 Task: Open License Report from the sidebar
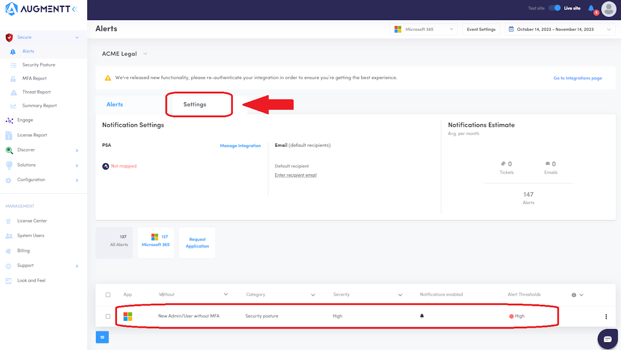point(32,135)
